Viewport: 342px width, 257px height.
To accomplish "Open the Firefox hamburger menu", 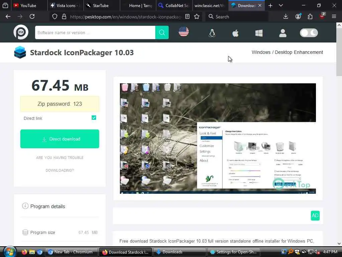I will pos(334,17).
